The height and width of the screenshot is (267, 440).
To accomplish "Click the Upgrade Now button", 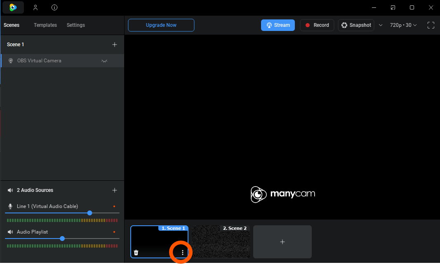I will 161,25.
